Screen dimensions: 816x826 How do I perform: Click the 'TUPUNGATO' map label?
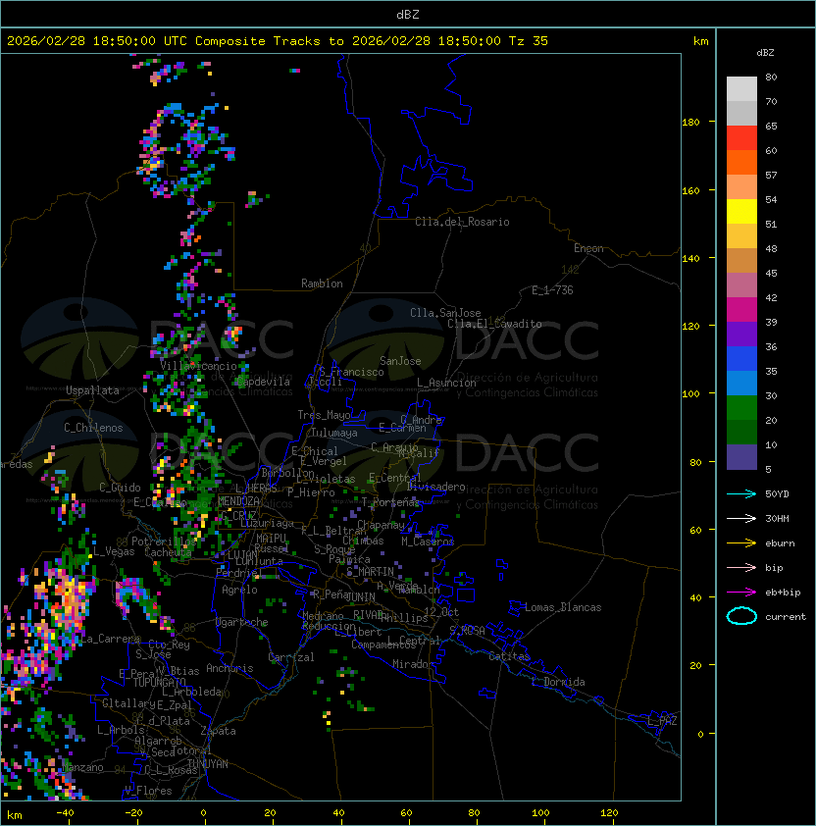(x=159, y=683)
